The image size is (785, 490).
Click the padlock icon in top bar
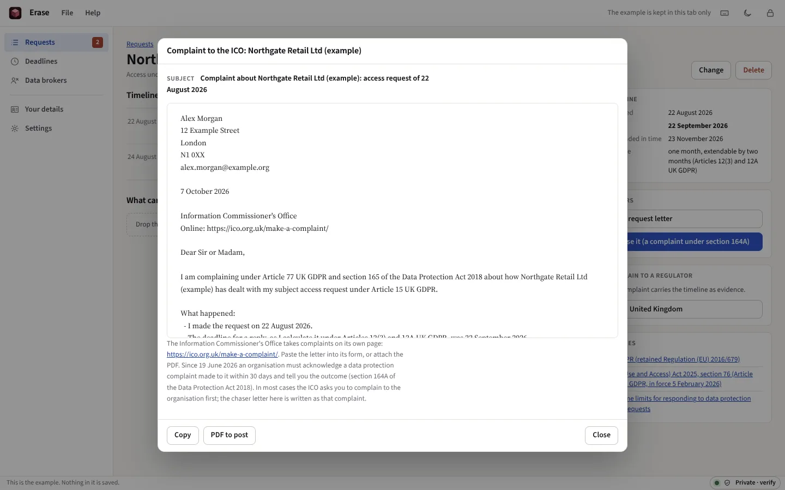[x=770, y=13]
